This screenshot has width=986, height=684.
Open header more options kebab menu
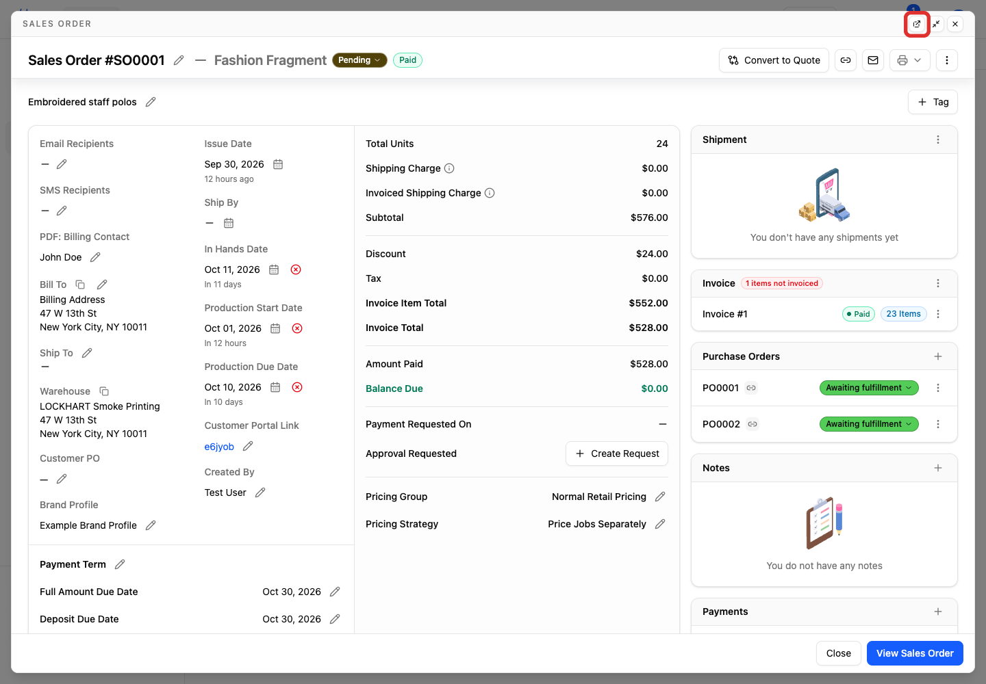coord(947,60)
